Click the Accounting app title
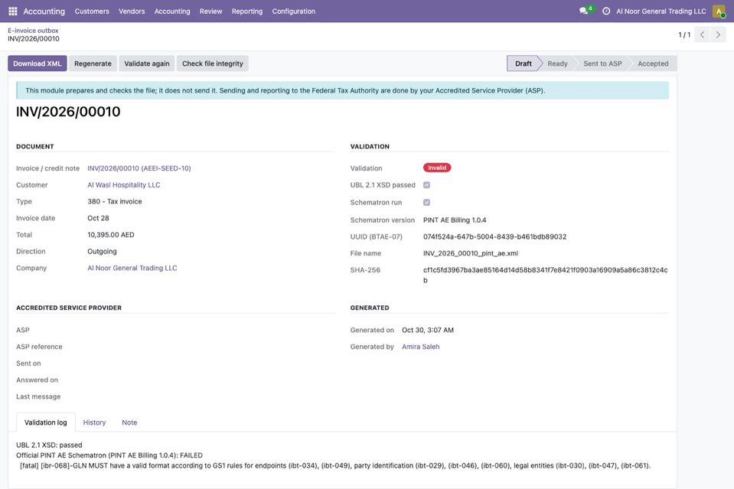 click(44, 11)
